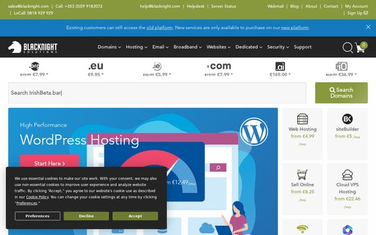
Task: Decline non-essential cookies
Action: coord(86,216)
